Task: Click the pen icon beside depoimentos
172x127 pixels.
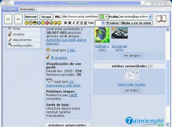Action: 10,40
